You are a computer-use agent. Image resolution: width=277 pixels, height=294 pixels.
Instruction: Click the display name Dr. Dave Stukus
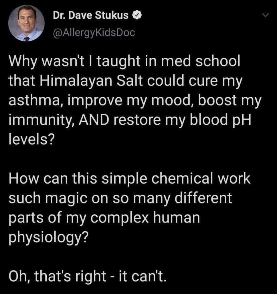[x=91, y=16]
